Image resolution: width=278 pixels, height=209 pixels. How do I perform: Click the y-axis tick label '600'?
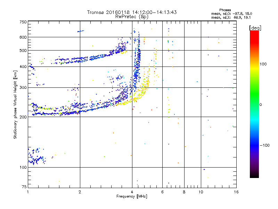23,37
